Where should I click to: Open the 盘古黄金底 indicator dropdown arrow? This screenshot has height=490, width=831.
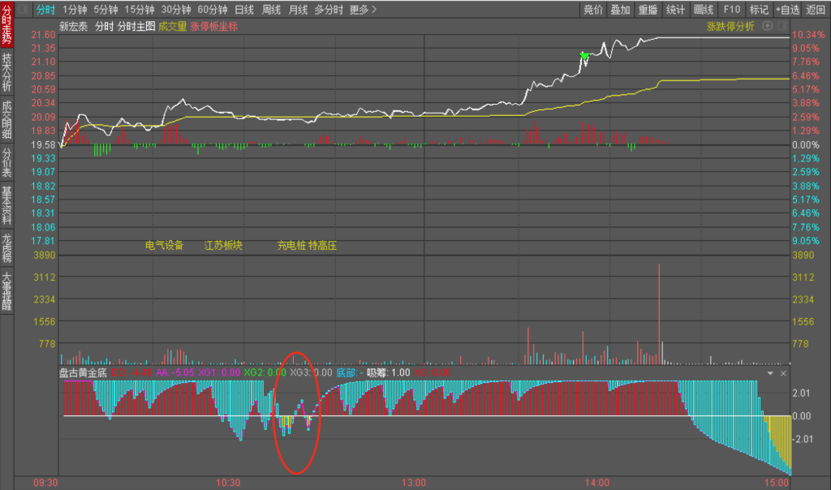770,373
